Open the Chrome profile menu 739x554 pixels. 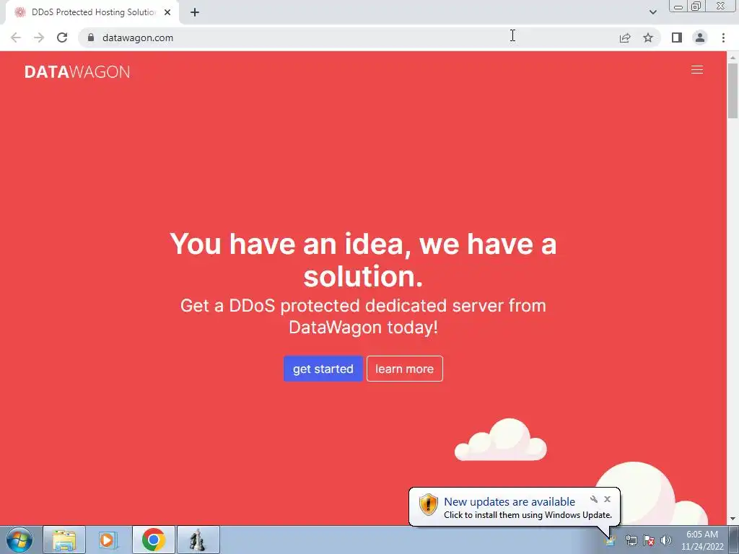700,38
